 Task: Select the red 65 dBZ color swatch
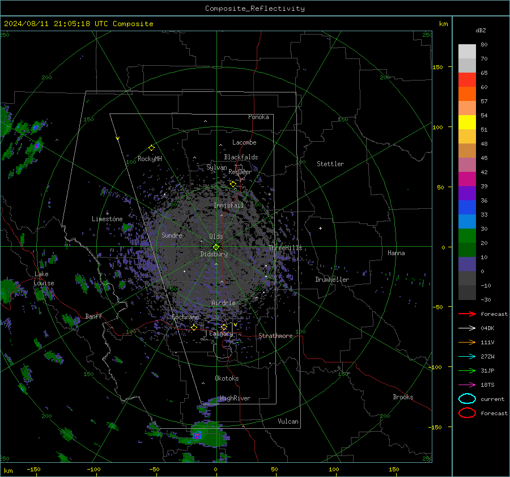[467, 80]
